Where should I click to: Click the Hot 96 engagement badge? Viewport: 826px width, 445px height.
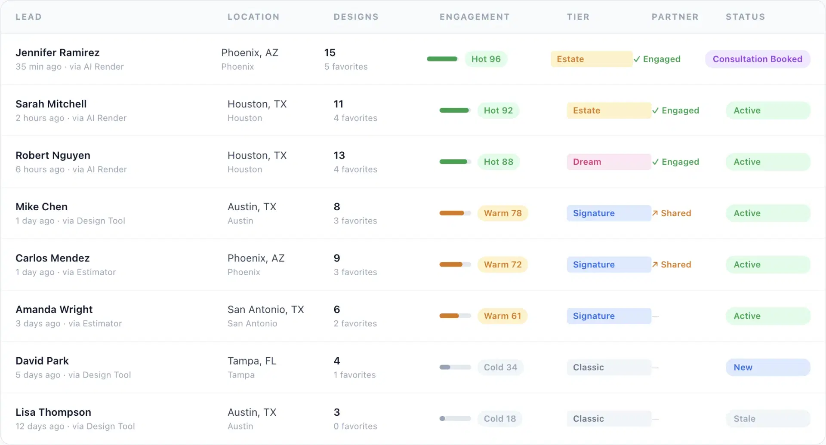click(486, 59)
